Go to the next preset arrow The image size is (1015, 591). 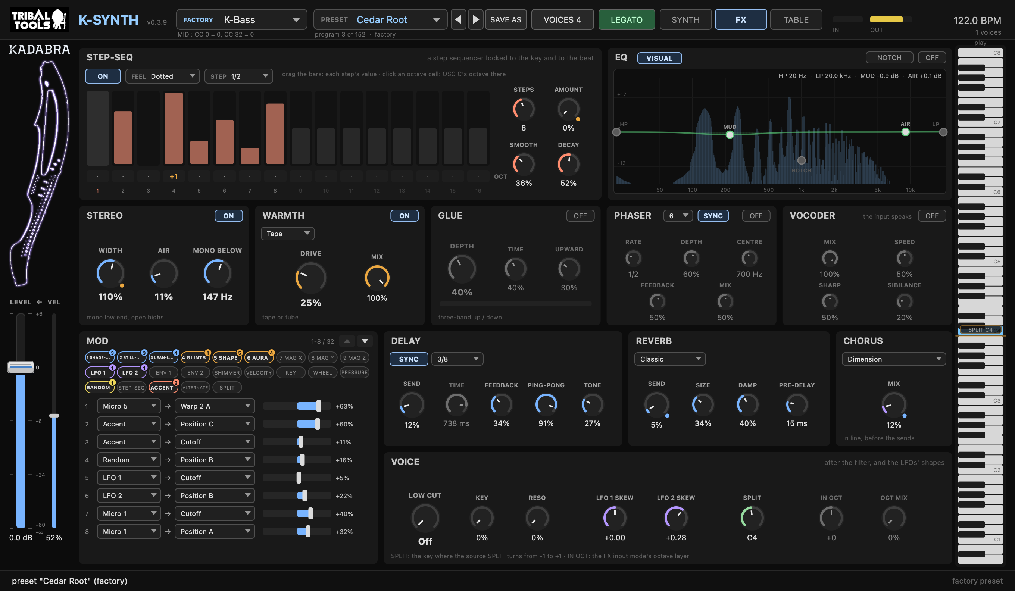coord(476,19)
